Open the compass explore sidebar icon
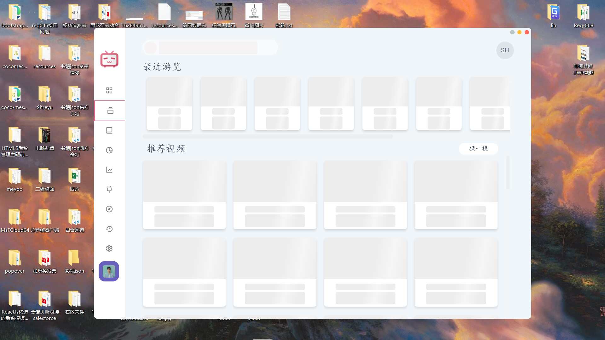The width and height of the screenshot is (605, 340). (109, 209)
